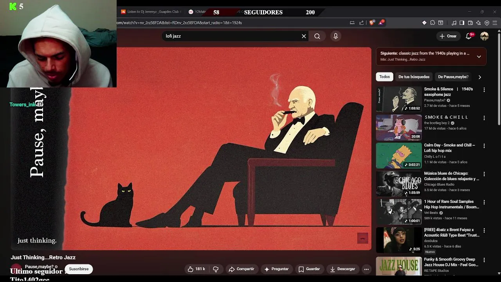Open options for Funky & Smooth Groovy Deep video

click(484, 260)
